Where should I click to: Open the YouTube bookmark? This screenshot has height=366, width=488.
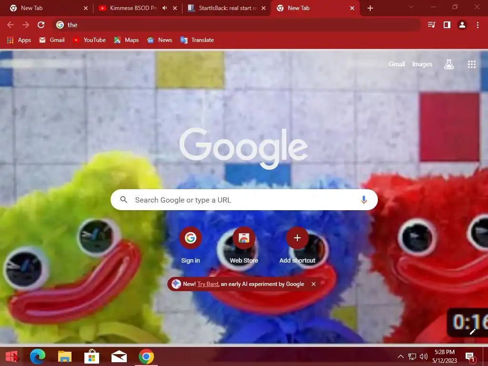(89, 40)
